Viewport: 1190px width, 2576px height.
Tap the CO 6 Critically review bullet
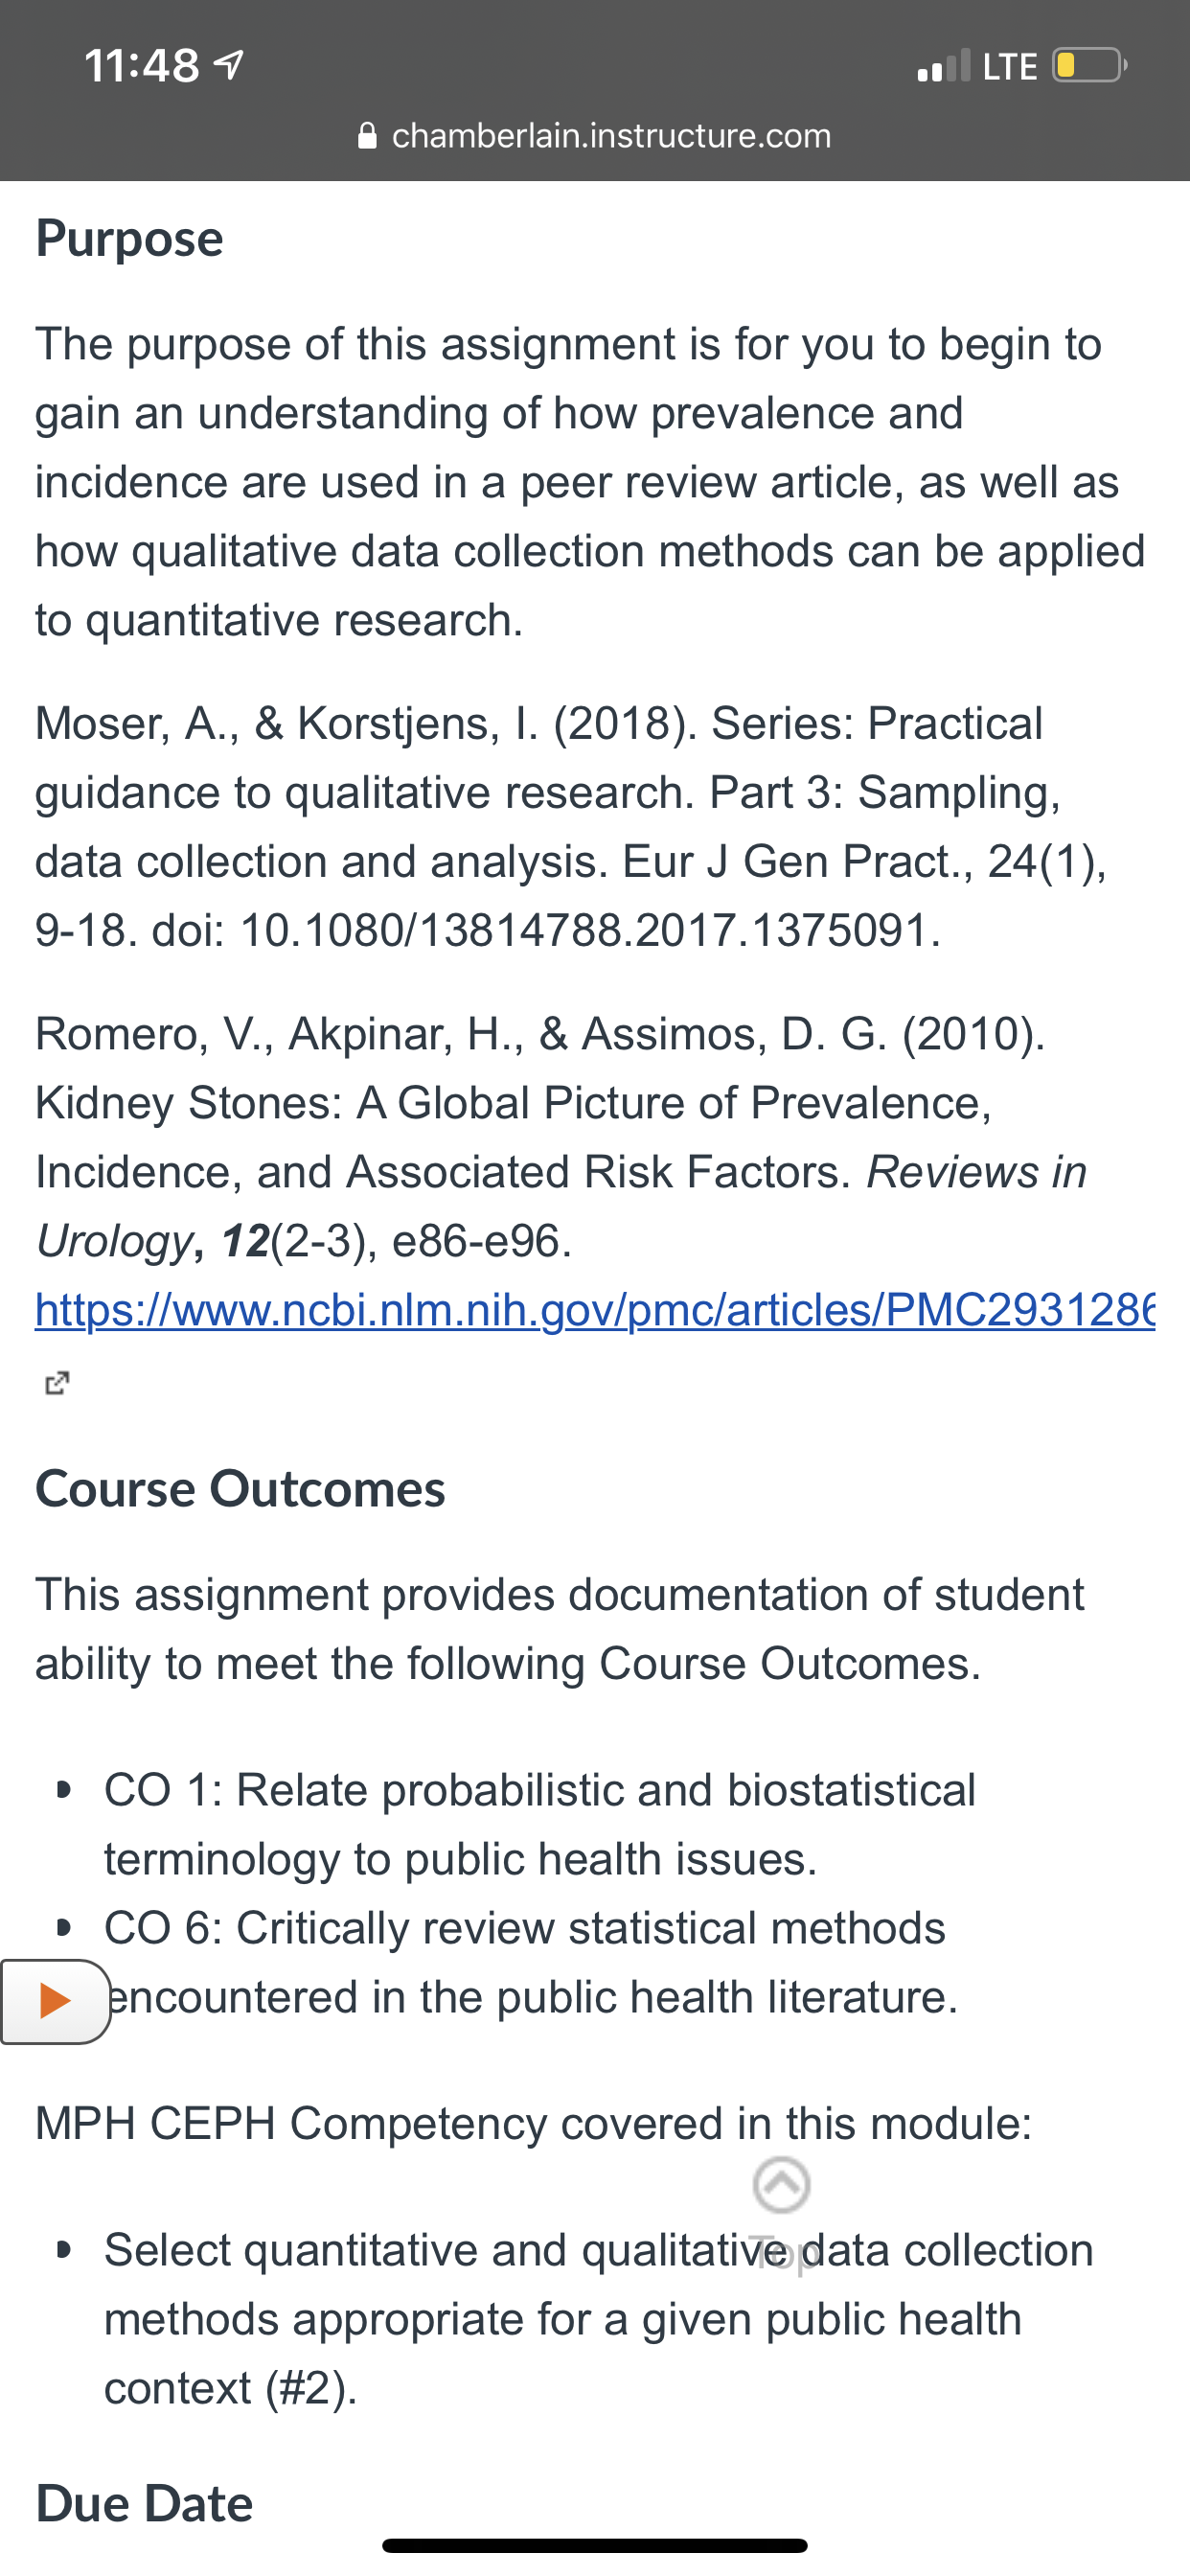pos(530,1962)
